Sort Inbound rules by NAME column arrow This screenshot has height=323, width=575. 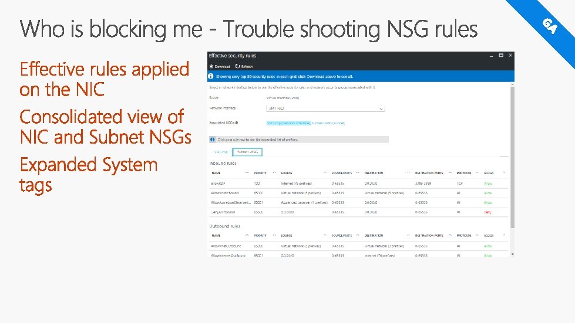point(247,173)
